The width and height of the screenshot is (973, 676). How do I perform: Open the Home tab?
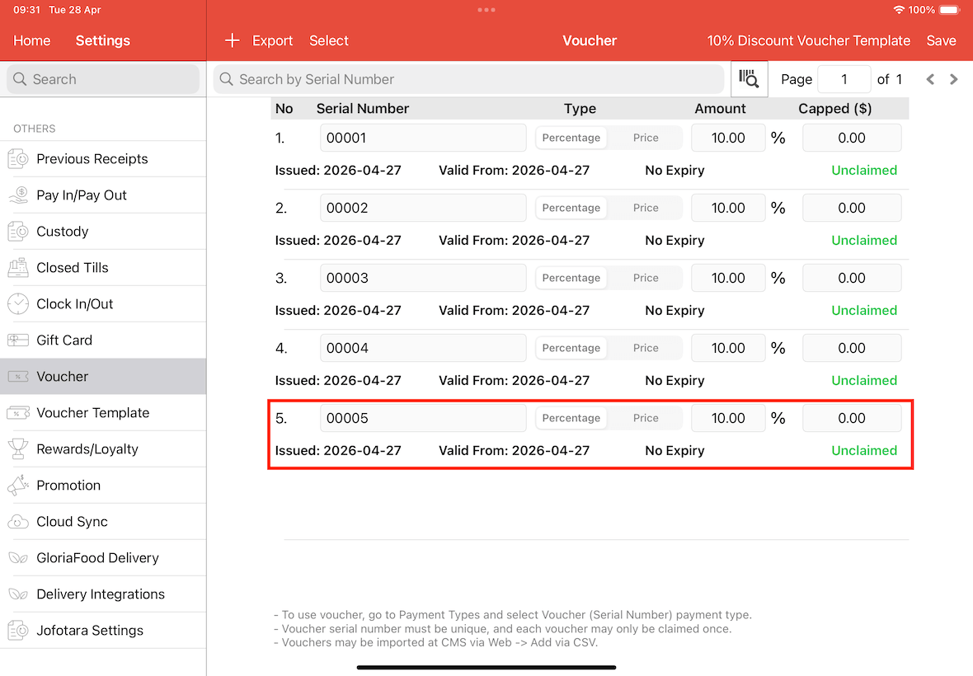click(31, 40)
